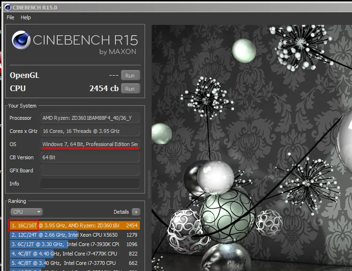Click the Cinebench title bar icon
Viewport: 352px width, 271px height.
click(x=8, y=8)
